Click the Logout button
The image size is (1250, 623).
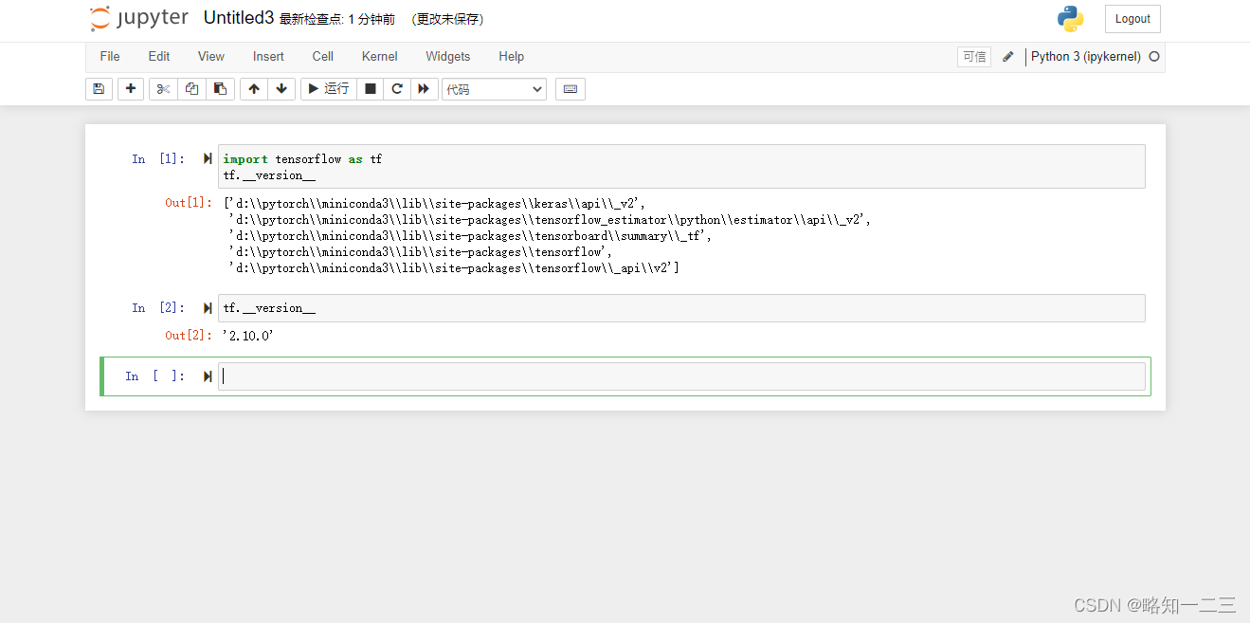click(1132, 18)
